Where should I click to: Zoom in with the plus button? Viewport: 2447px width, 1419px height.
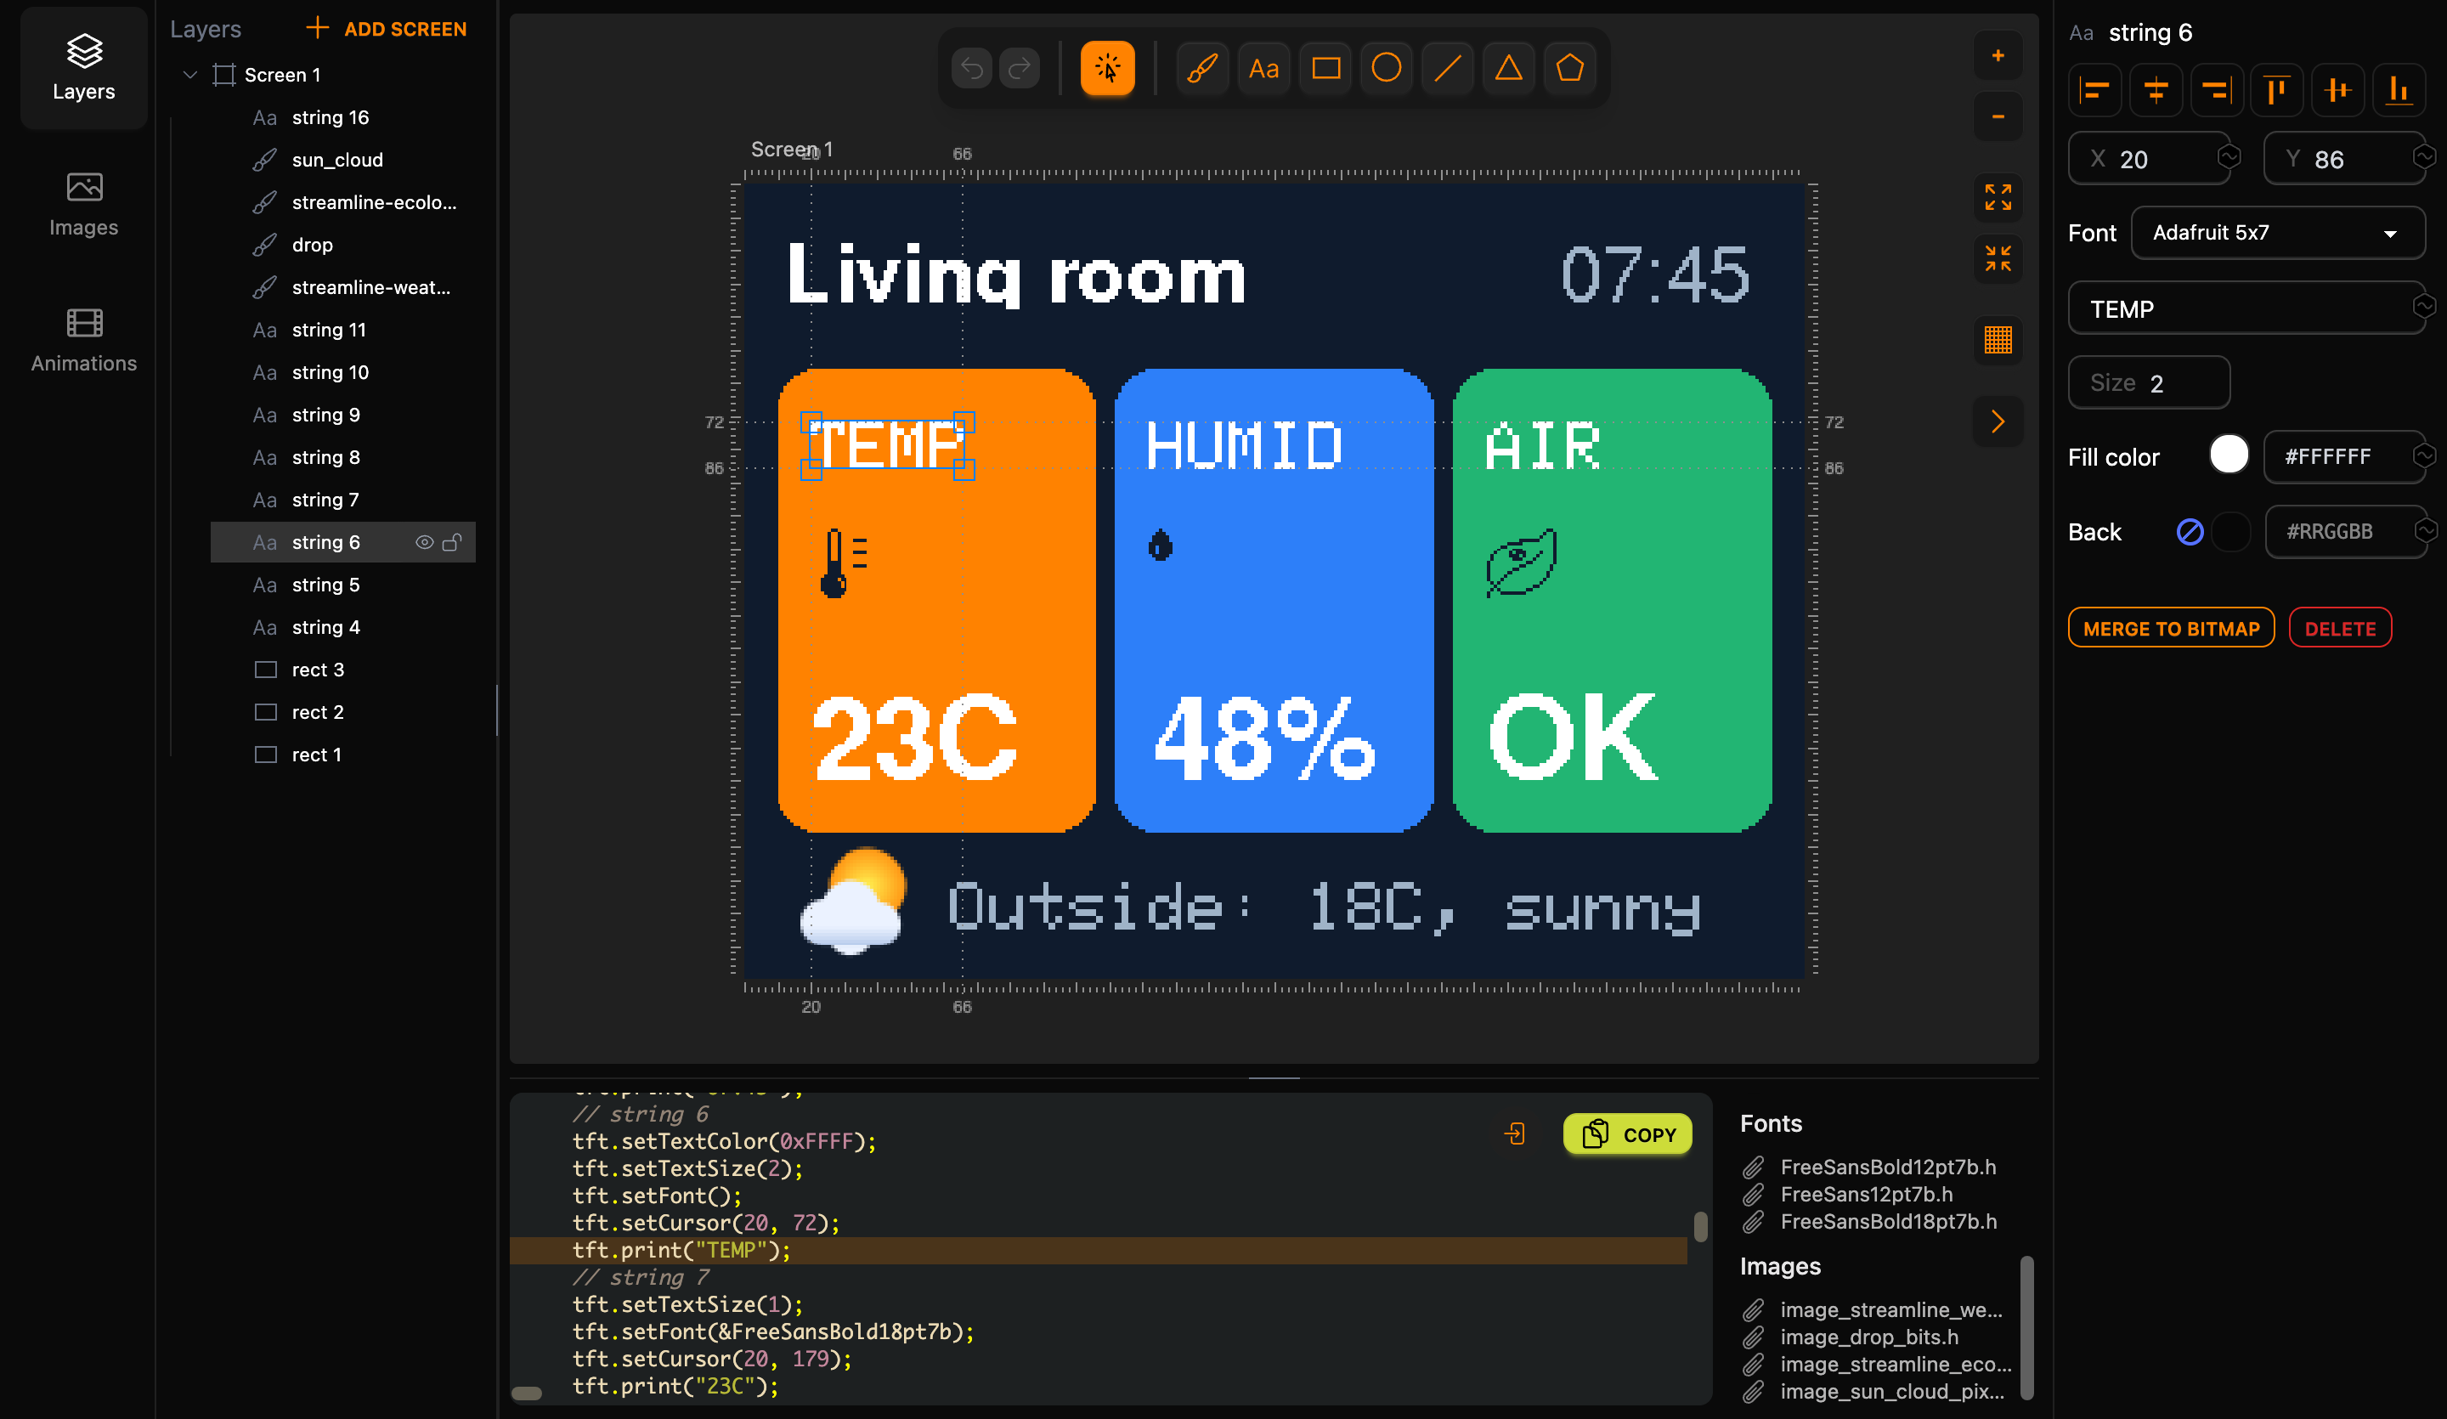[1998, 55]
